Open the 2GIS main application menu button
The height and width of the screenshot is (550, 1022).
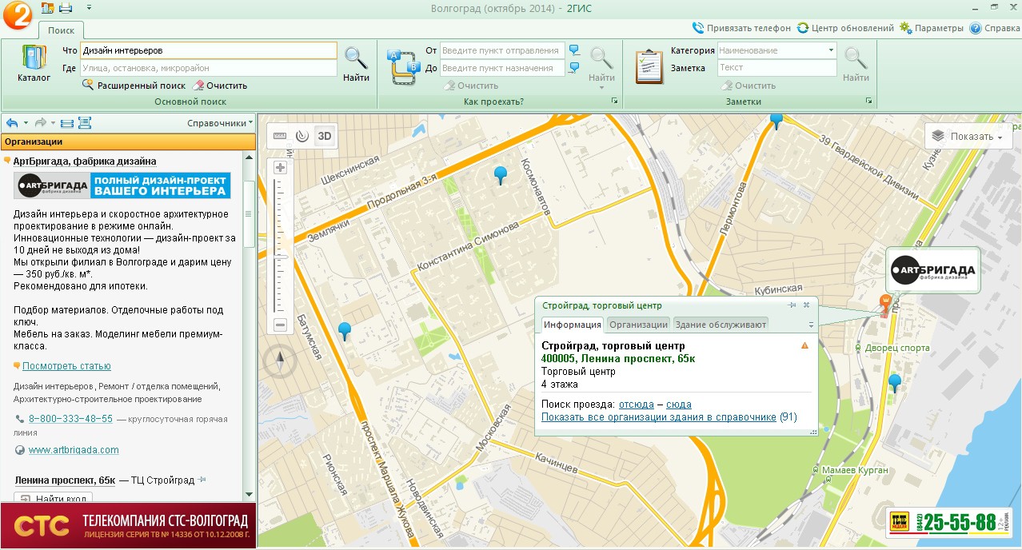pyautogui.click(x=16, y=14)
